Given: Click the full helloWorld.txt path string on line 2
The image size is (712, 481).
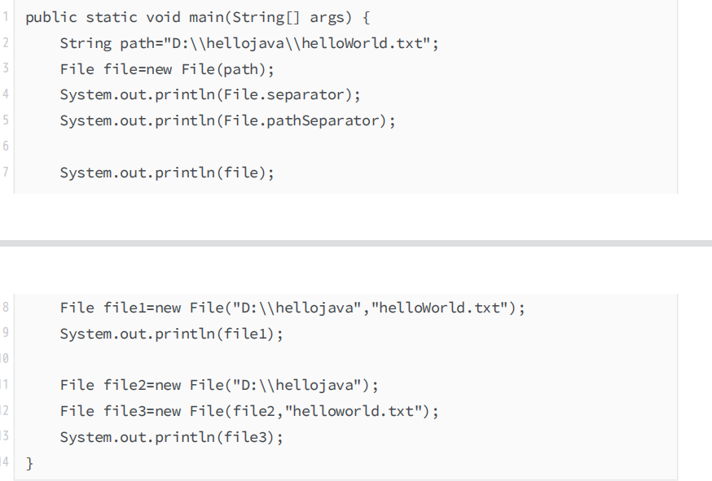Looking at the screenshot, I should point(290,43).
